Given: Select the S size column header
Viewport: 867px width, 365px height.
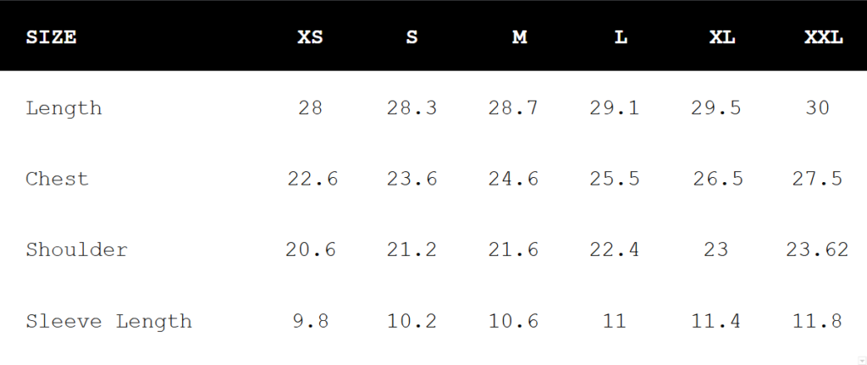Looking at the screenshot, I should 412,37.
